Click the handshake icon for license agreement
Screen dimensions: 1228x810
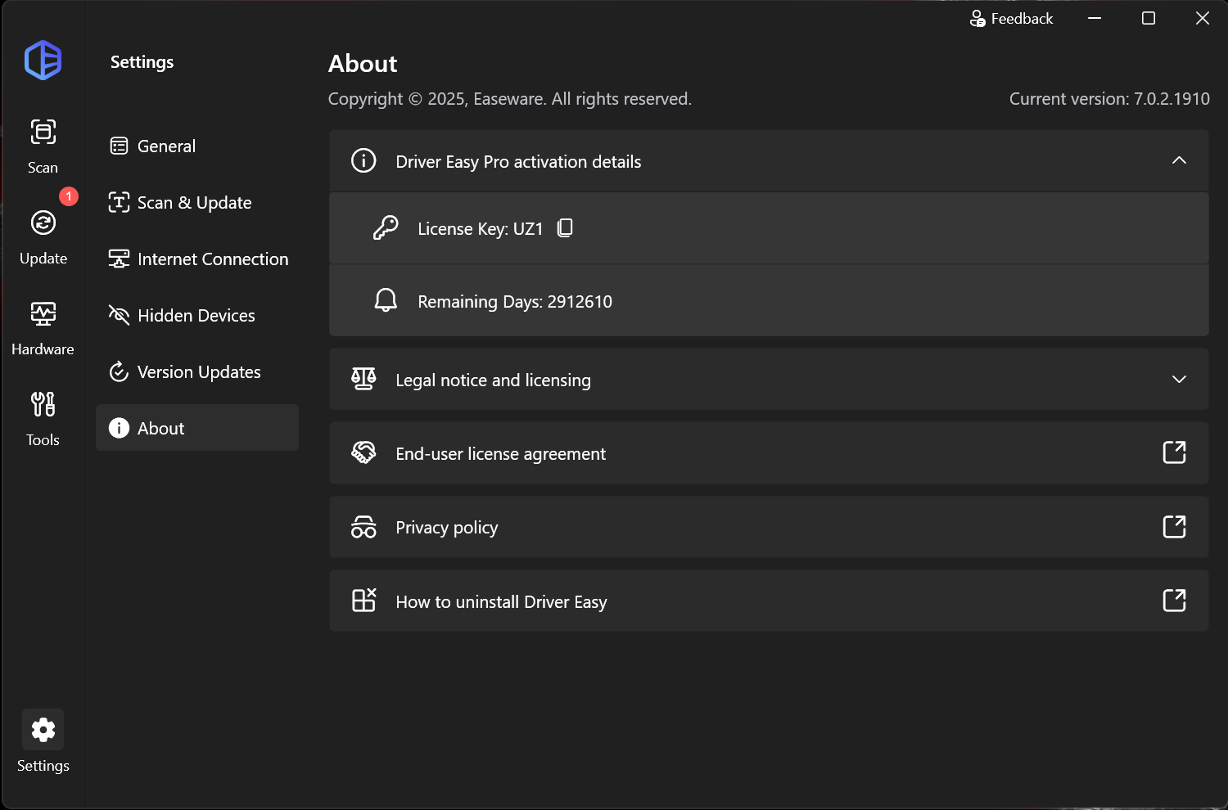[x=363, y=452]
